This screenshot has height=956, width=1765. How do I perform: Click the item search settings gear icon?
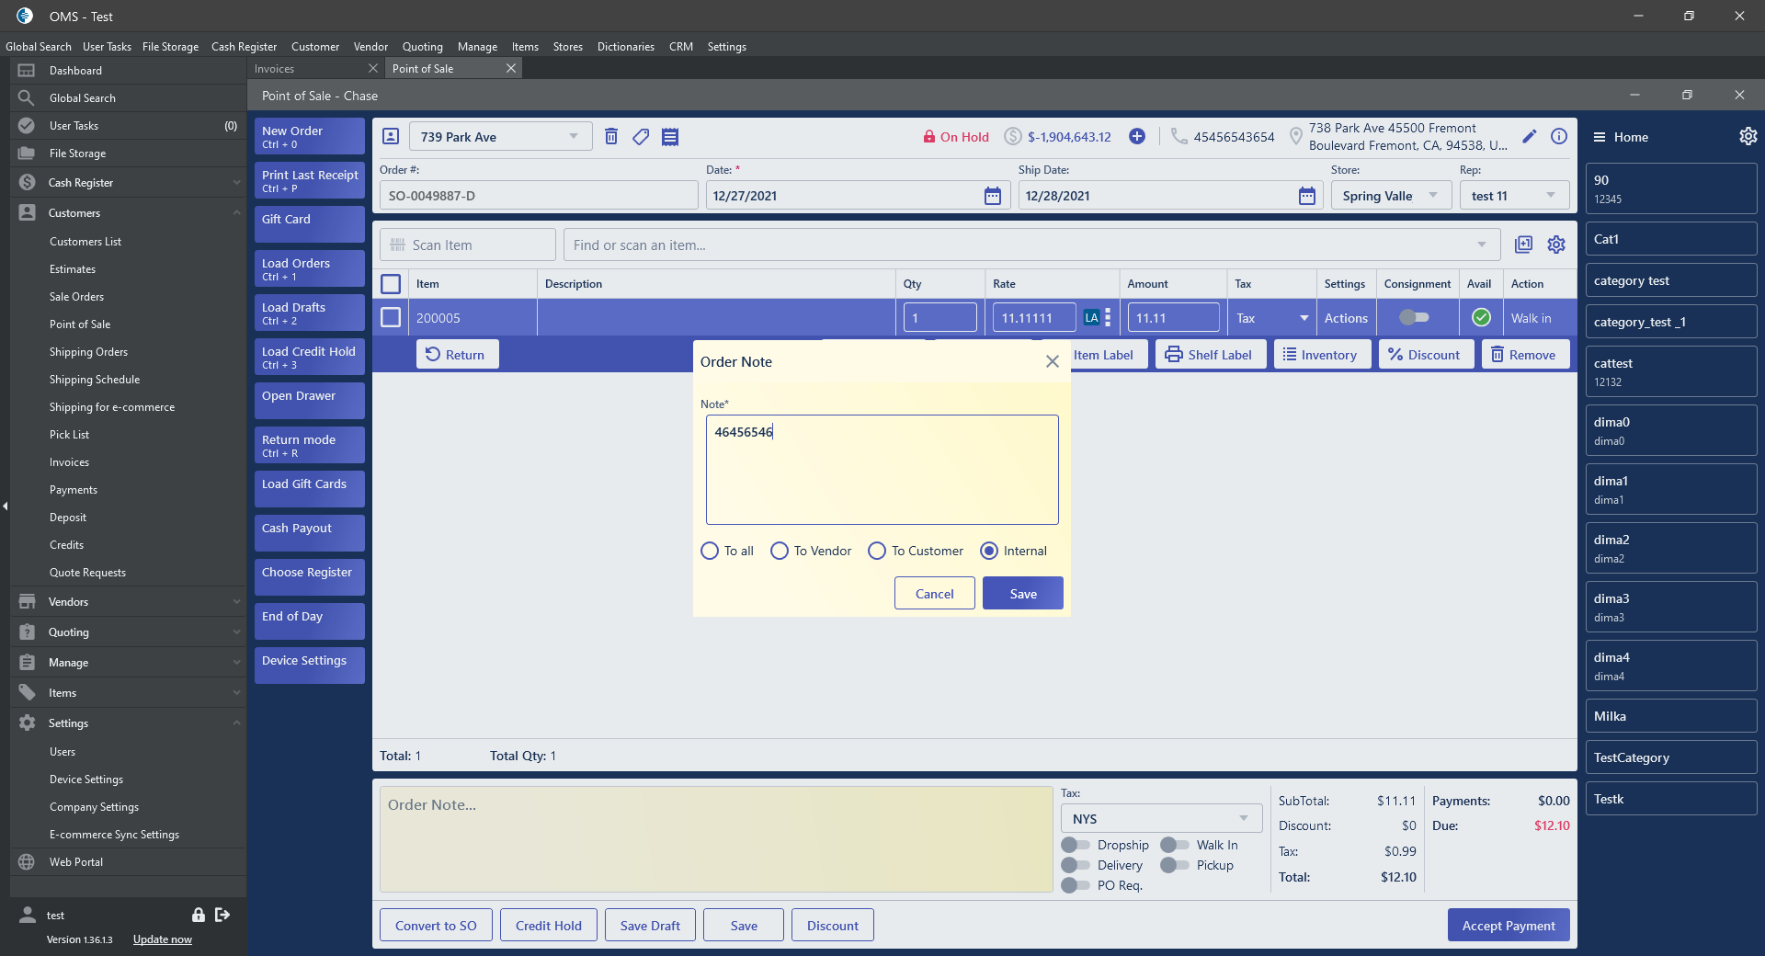point(1556,245)
